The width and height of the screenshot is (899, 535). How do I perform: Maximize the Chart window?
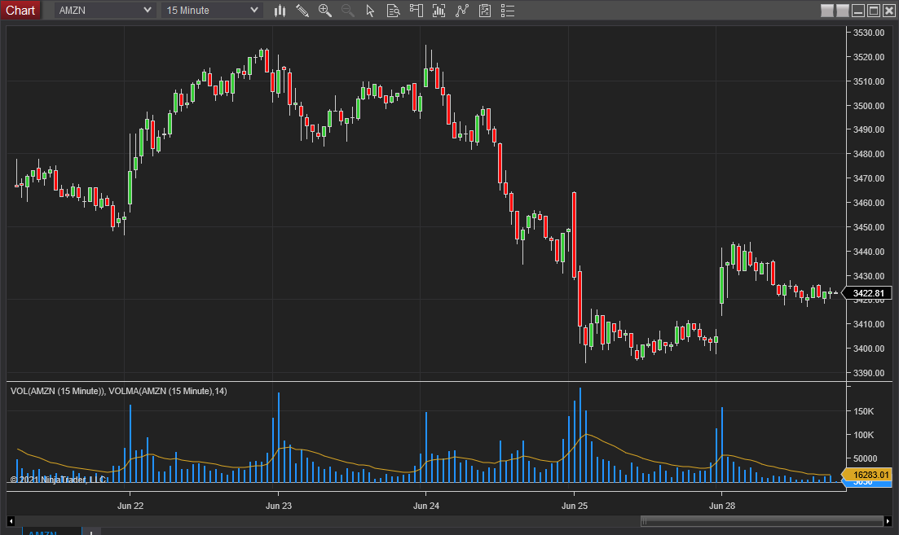tap(874, 11)
